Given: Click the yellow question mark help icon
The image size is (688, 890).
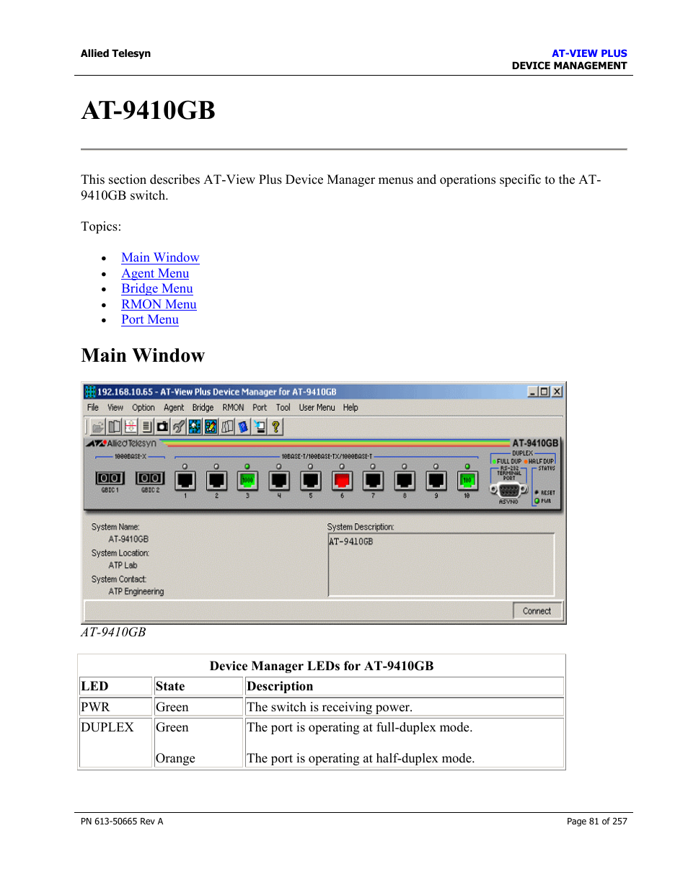Looking at the screenshot, I should [x=275, y=427].
